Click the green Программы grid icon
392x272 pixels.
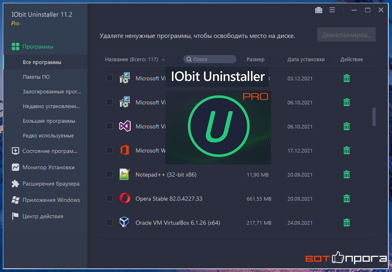[16, 46]
